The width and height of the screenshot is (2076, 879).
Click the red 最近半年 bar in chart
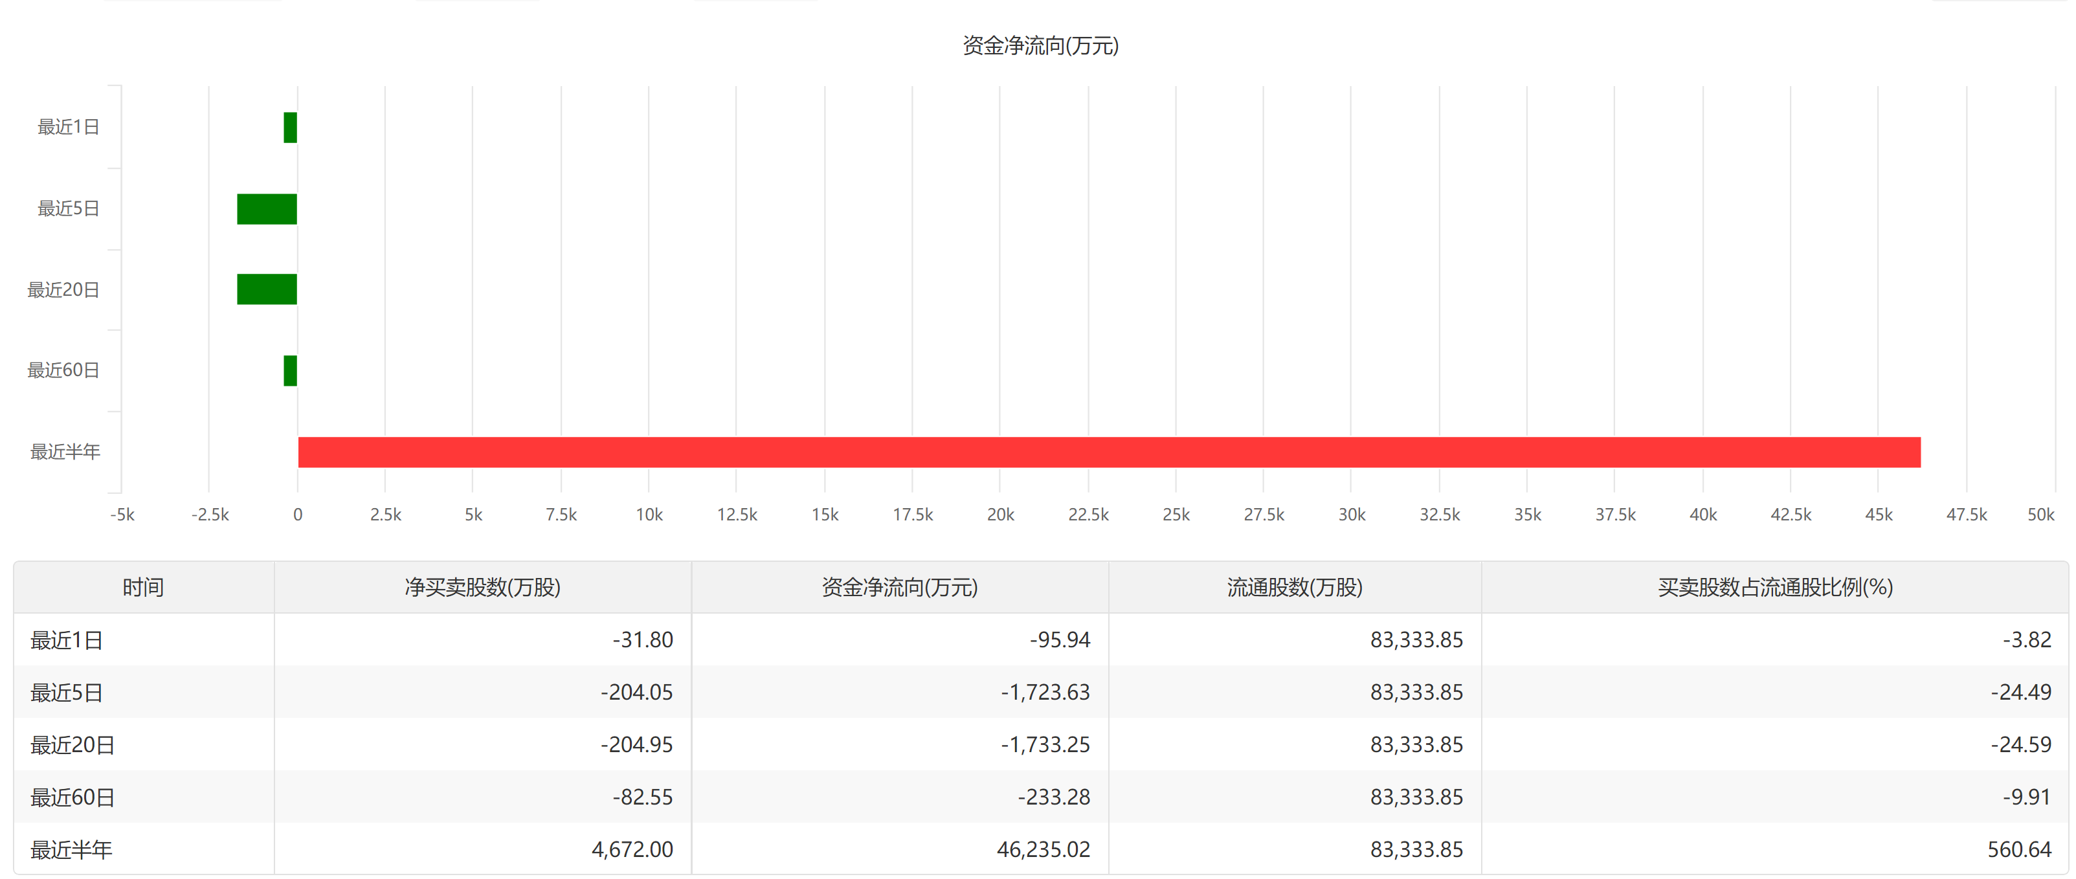tap(1109, 452)
